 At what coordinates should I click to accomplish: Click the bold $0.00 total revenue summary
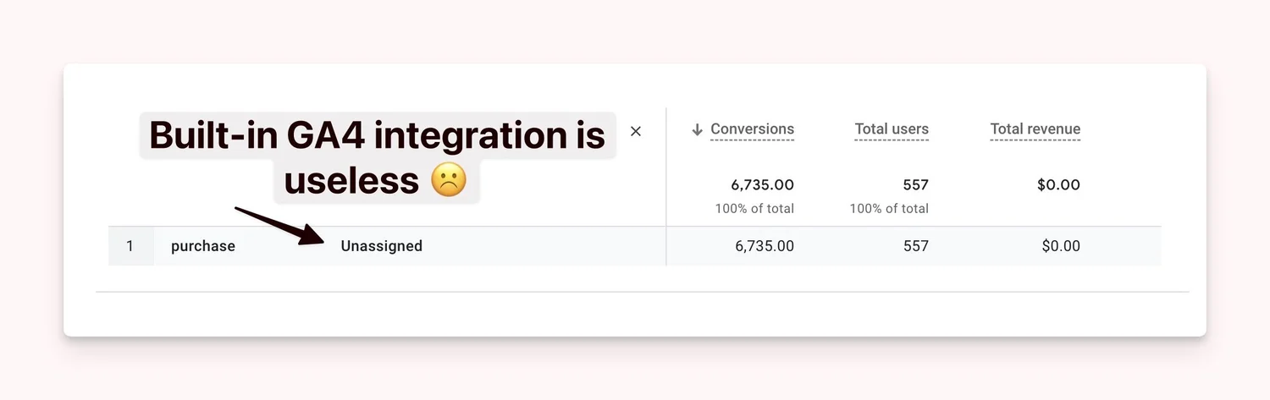tap(1058, 184)
